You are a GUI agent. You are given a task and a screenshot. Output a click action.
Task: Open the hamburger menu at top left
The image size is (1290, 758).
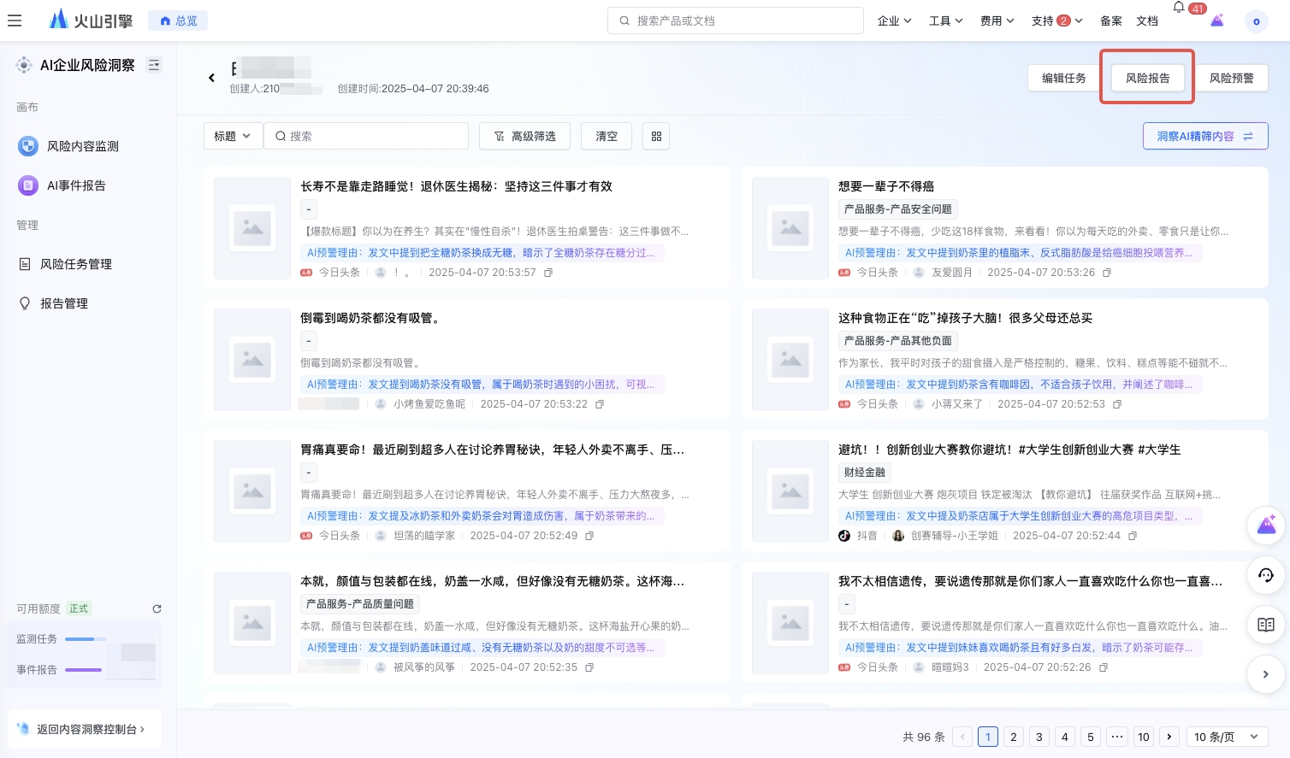(x=15, y=21)
